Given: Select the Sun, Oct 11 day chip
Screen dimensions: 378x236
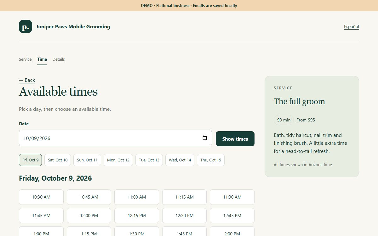Looking at the screenshot, I should click(87, 160).
